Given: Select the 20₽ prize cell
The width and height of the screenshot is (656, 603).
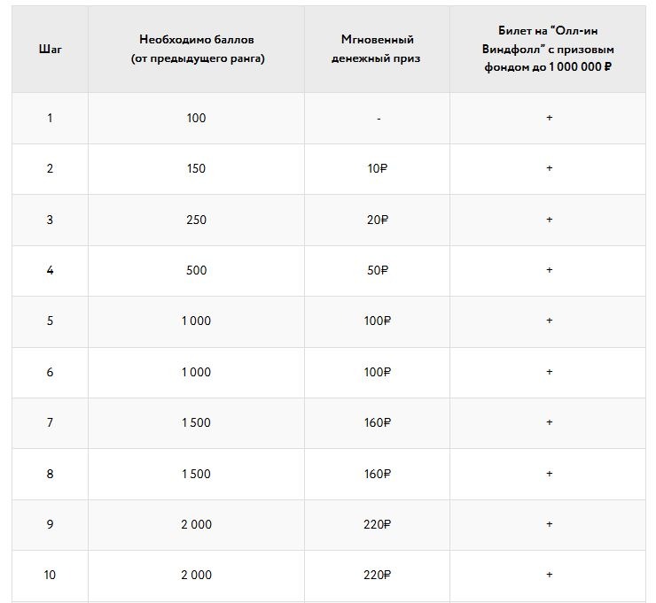Looking at the screenshot, I should coord(378,220).
